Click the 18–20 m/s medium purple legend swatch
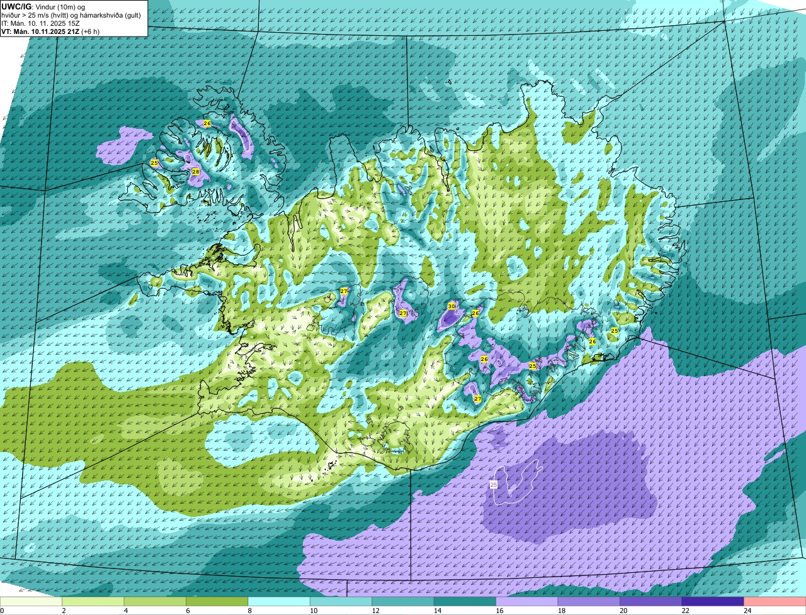Screen dimensions: 806x615 (x=589, y=602)
